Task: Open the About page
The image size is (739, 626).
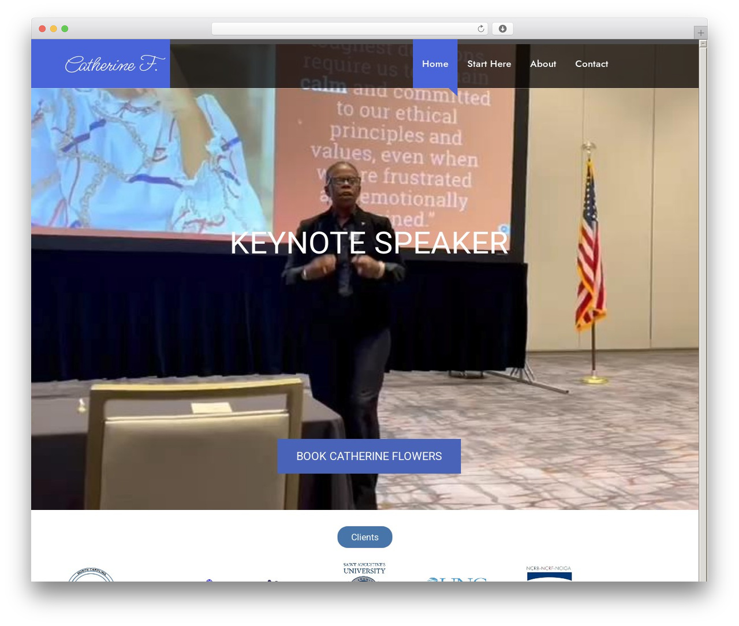Action: [543, 64]
